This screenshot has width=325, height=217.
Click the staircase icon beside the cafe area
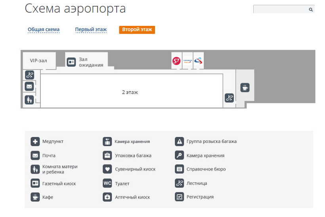(229, 98)
